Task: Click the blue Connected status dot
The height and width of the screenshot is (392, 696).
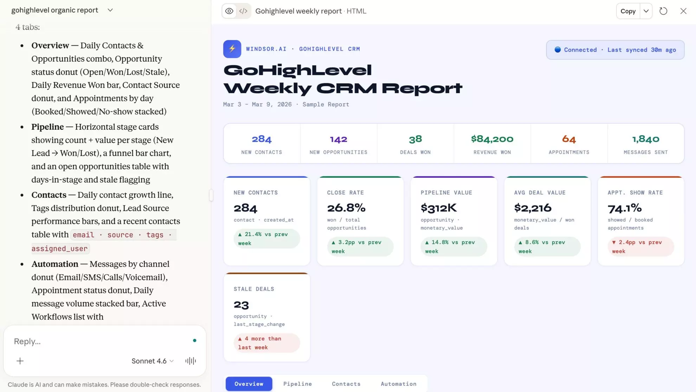Action: (558, 50)
